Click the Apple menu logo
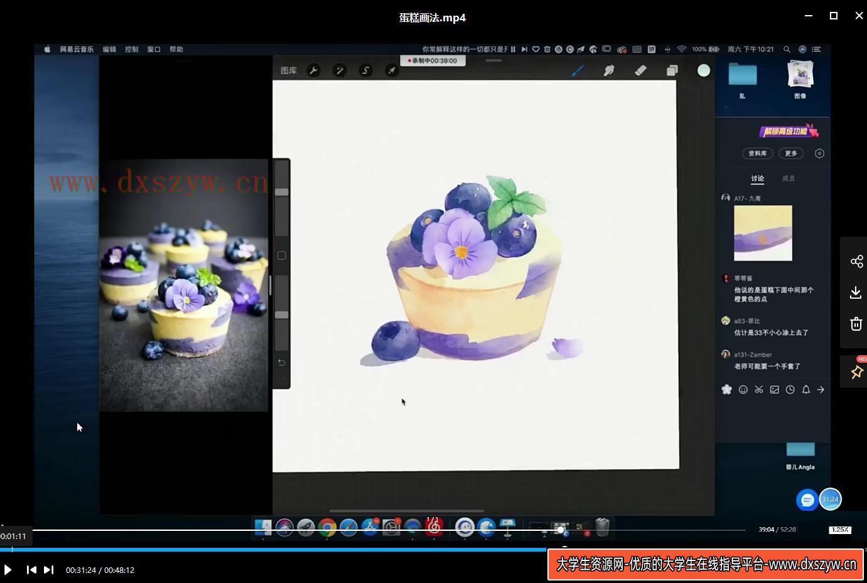 [x=47, y=49]
